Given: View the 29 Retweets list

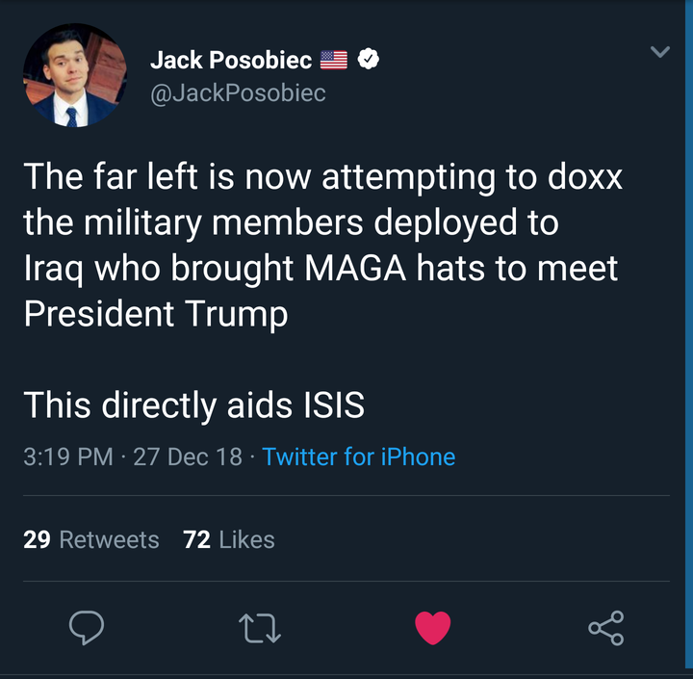Looking at the screenshot, I should [x=91, y=539].
